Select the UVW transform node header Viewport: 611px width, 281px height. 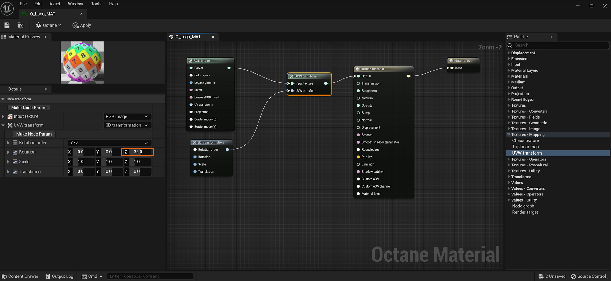tap(309, 76)
